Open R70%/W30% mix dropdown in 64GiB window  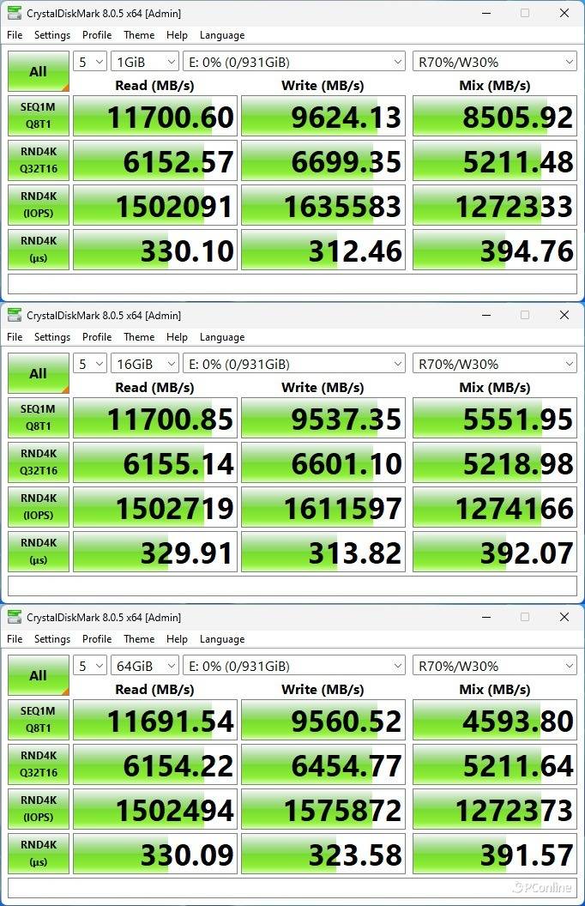(x=495, y=667)
